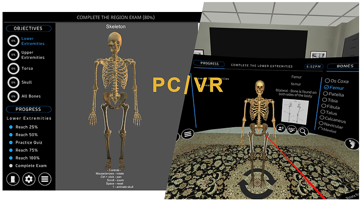This screenshot has width=361, height=202.
Task: Click the 6:52PM clock in VR panel
Action: point(314,66)
